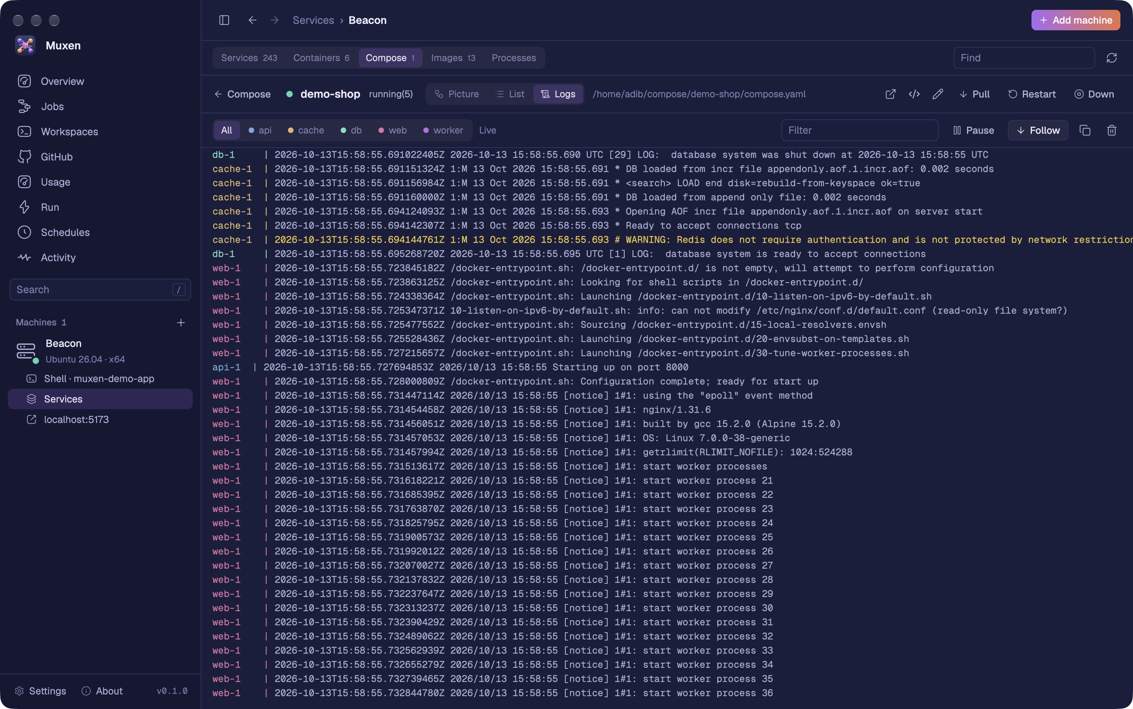Filter logs to the api service
Image resolution: width=1133 pixels, height=709 pixels.
260,130
